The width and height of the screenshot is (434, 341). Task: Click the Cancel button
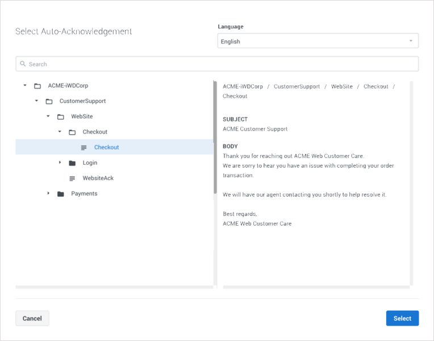[x=32, y=318]
